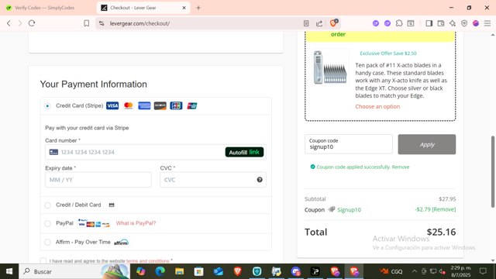Open Brave Wallet icon
Screen dimensions: 496x279
tap(441, 23)
